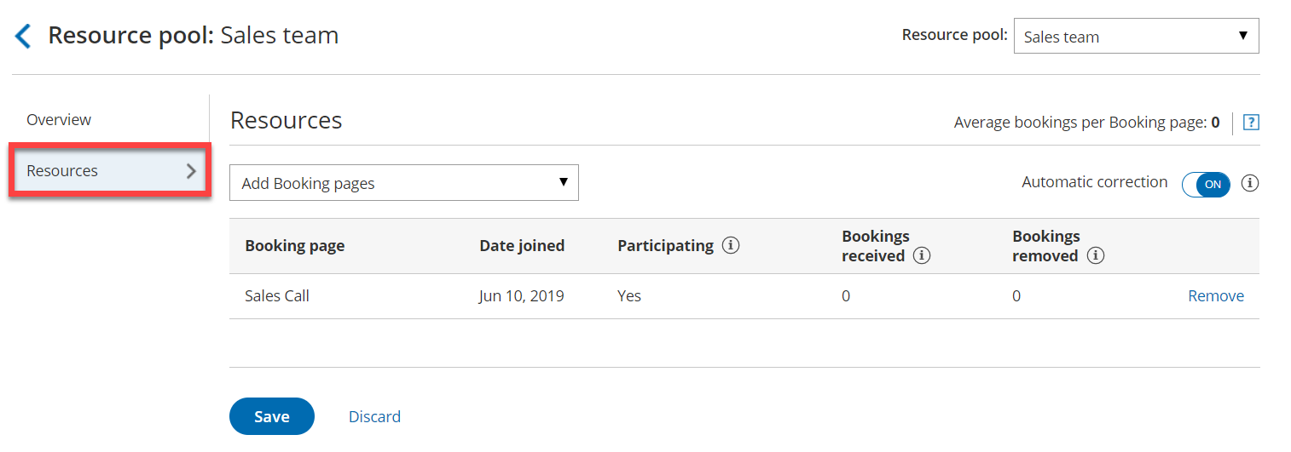Click the Resource pool: Sales team title
1291x452 pixels.
194,36
